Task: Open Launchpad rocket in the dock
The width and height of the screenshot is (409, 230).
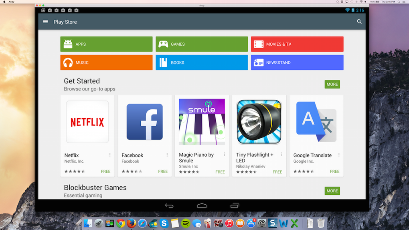Action: click(x=99, y=223)
